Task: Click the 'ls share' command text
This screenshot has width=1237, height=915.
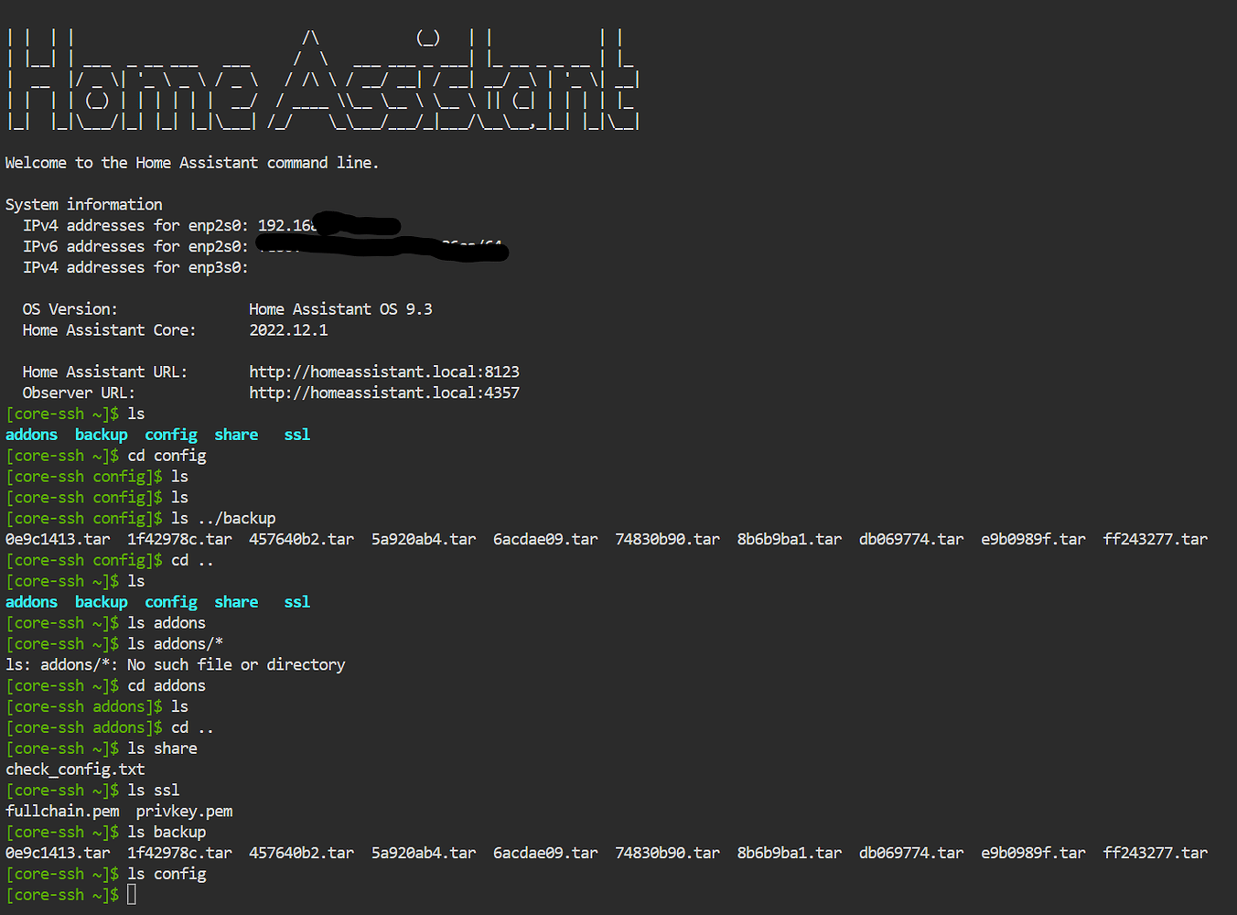Action: point(162,748)
